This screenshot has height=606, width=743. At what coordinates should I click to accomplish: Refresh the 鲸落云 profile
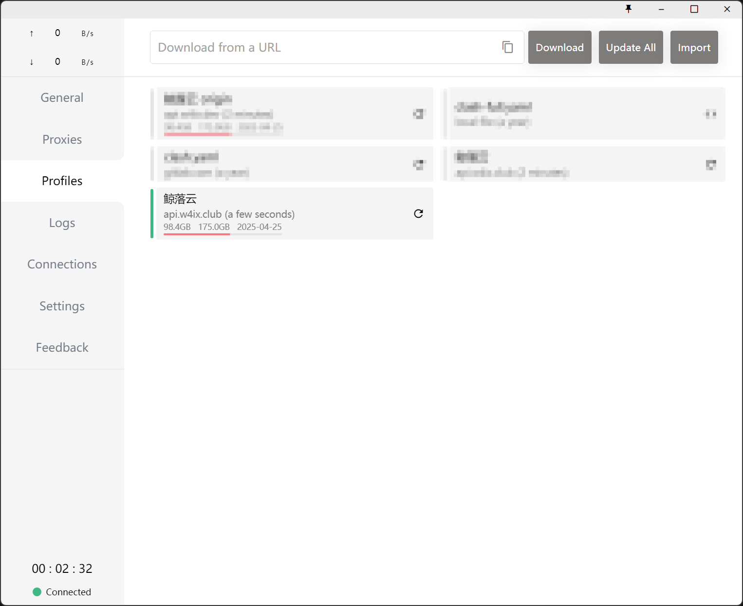[418, 213]
